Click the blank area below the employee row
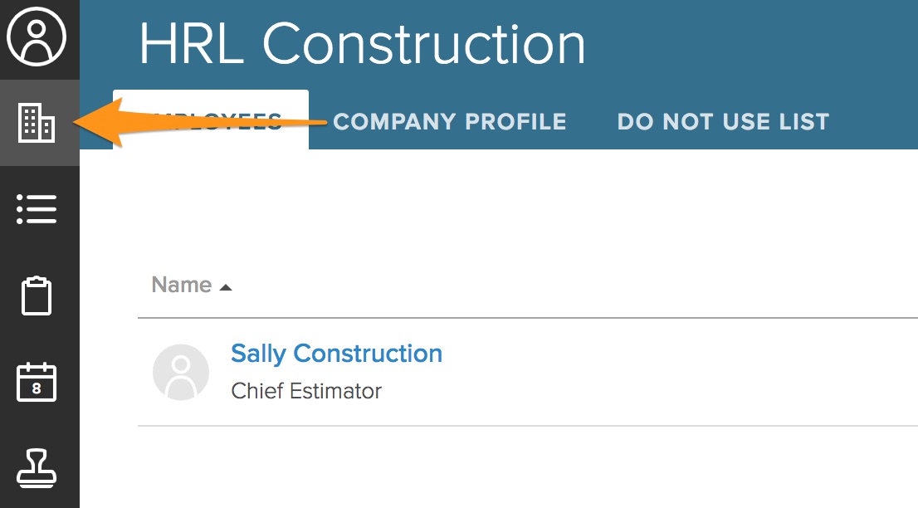The image size is (918, 508). [498, 469]
